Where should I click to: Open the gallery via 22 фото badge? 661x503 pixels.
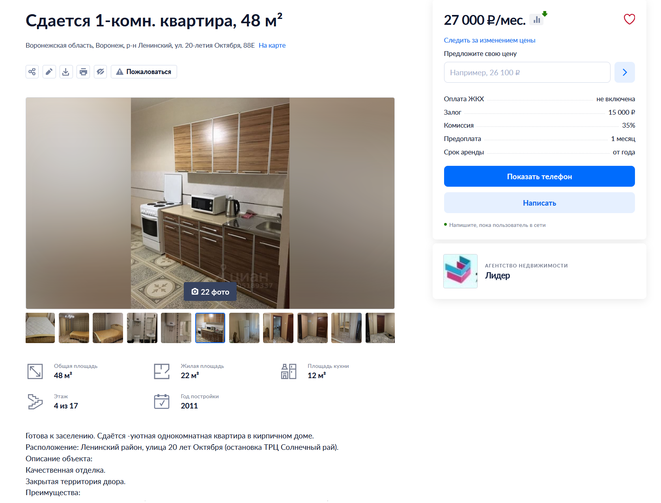tap(210, 291)
